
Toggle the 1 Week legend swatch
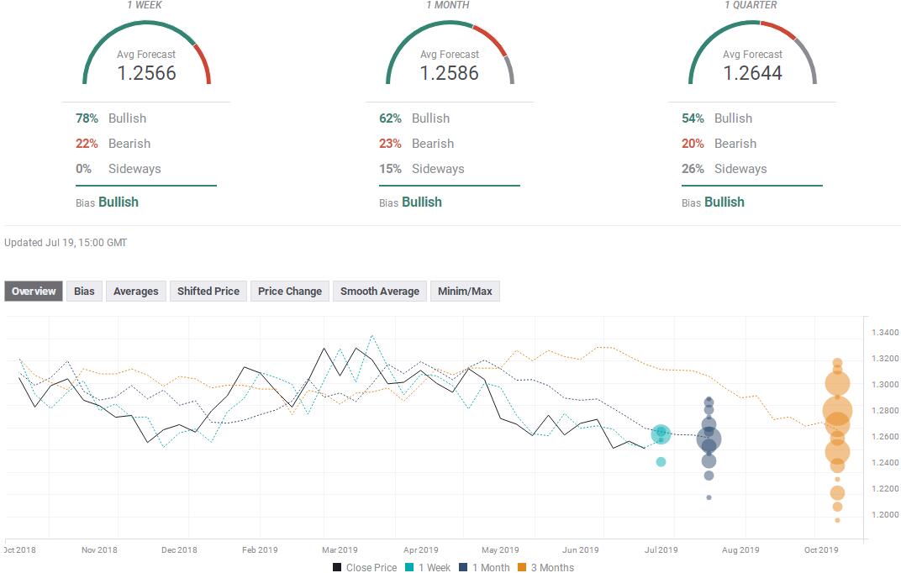pyautogui.click(x=409, y=567)
